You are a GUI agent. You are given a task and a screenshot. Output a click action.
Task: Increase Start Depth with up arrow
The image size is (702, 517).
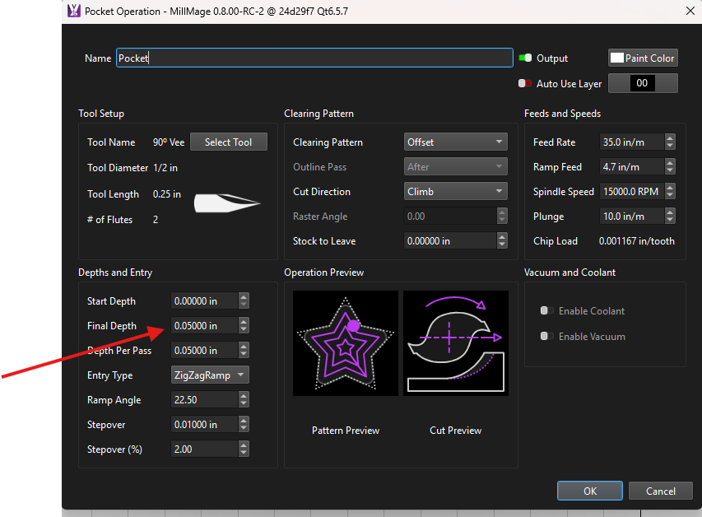(244, 296)
